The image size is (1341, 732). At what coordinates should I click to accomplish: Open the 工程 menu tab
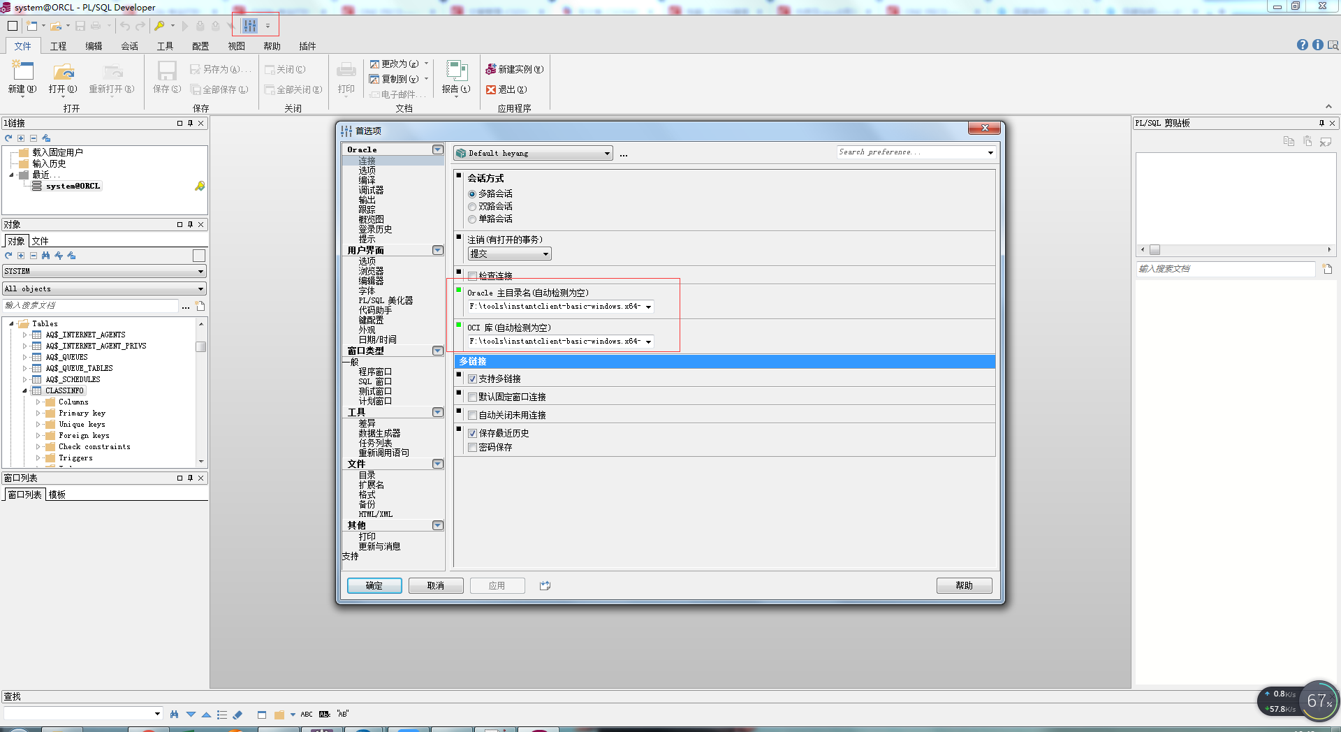[x=58, y=46]
